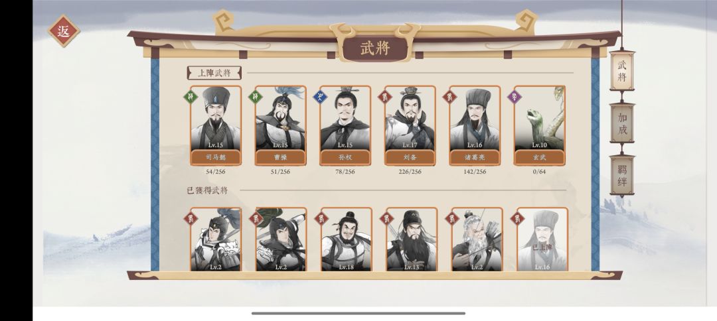Tap the red diamond 返 back icon
Viewport: 717px width, 321px height.
tap(64, 31)
